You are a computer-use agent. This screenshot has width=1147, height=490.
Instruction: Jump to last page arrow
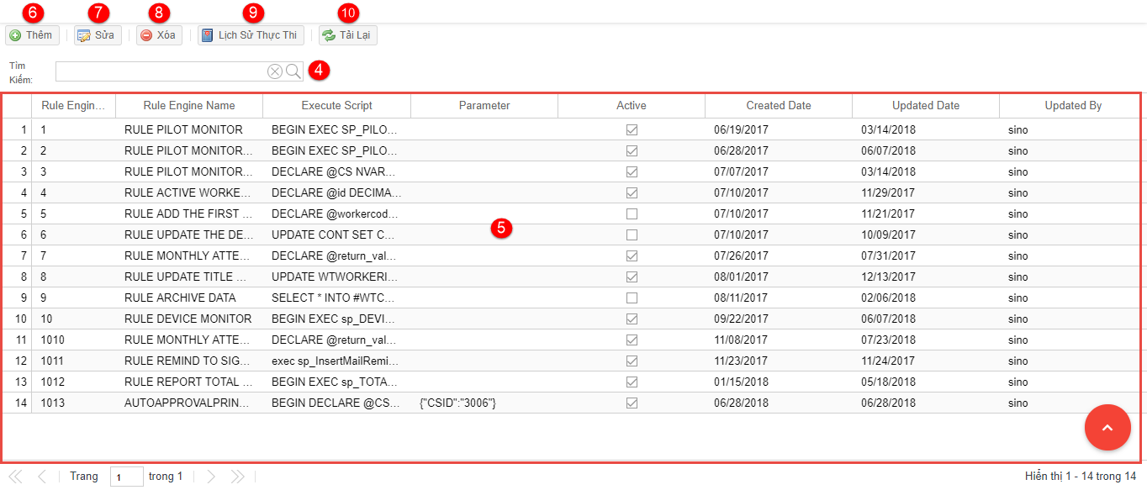click(x=238, y=477)
